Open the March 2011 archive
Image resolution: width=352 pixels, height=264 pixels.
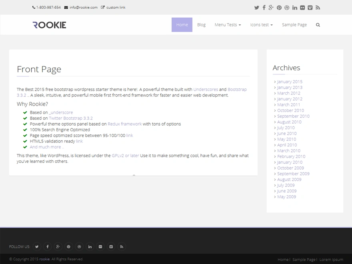pyautogui.click(x=288, y=105)
